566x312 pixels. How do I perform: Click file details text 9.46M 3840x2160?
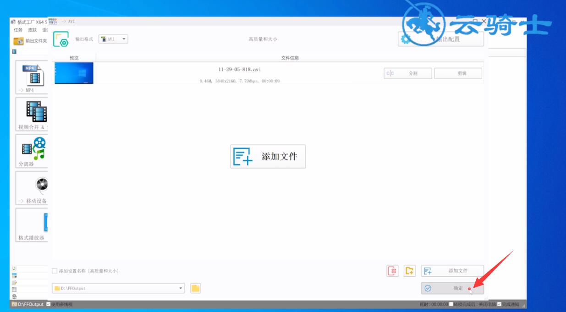240,81
